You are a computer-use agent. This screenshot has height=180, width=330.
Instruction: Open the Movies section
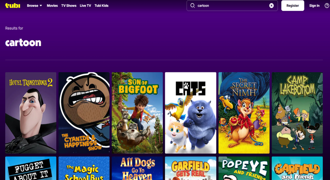(52, 6)
